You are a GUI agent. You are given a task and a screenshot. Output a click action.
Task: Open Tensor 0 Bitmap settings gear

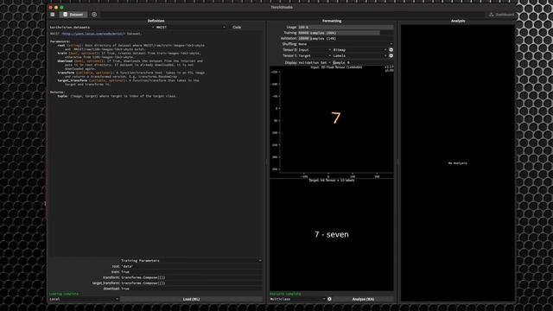391,50
